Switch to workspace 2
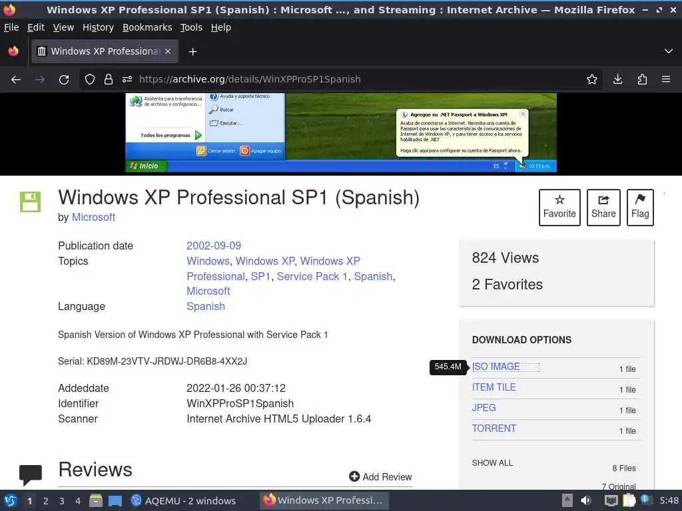The width and height of the screenshot is (682, 511). [46, 501]
